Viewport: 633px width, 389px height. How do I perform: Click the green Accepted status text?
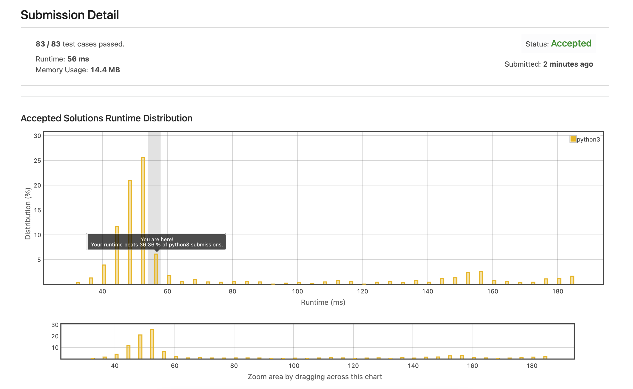[571, 43]
